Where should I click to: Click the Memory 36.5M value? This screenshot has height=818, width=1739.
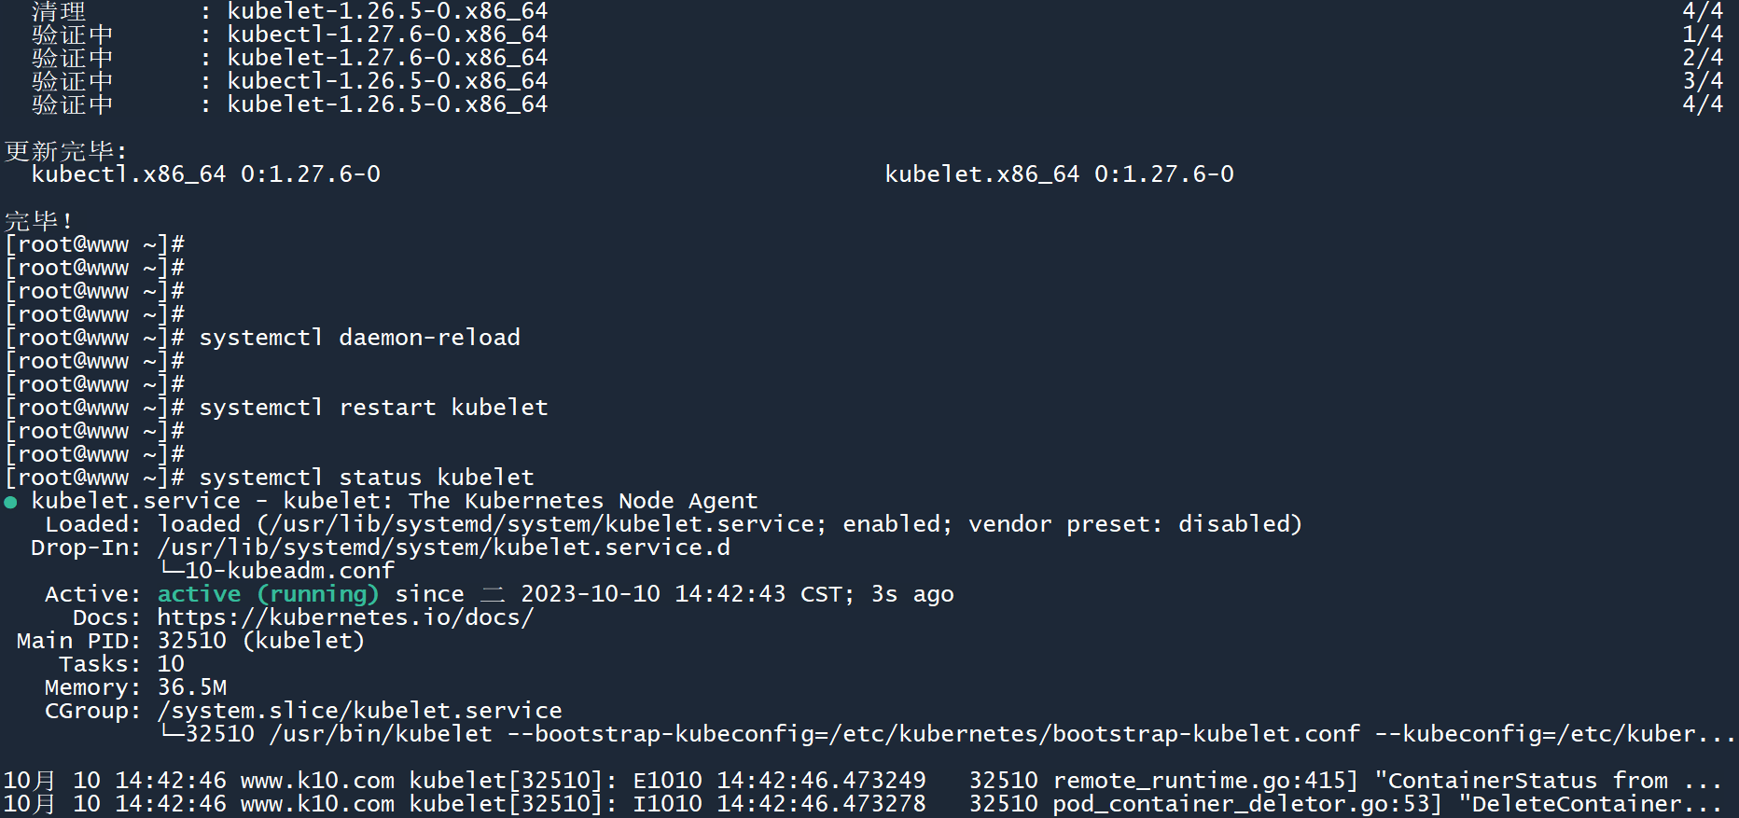pos(191,687)
